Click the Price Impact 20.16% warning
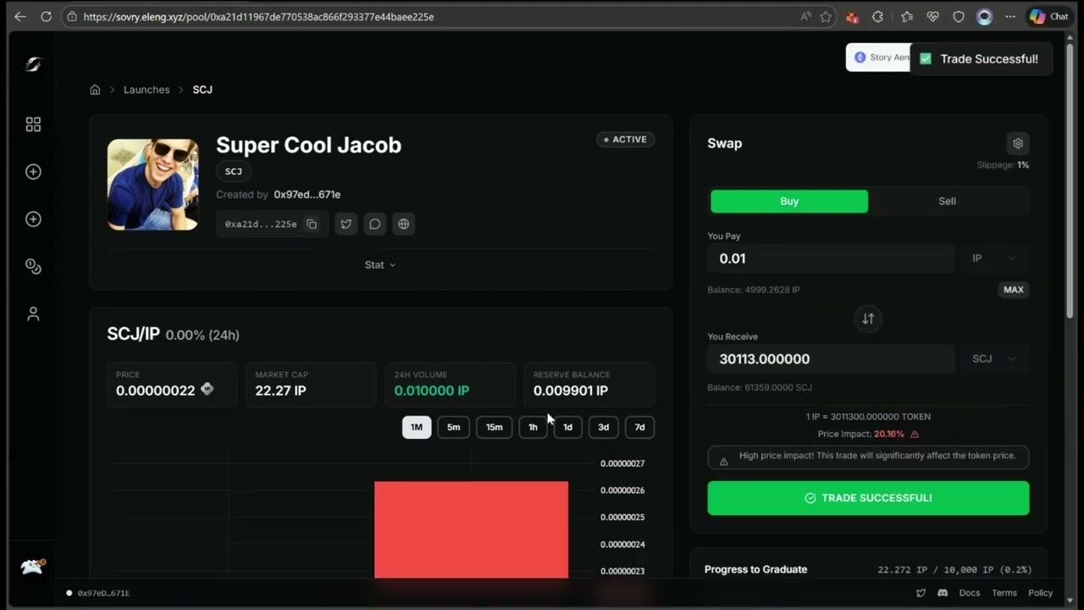 pyautogui.click(x=868, y=434)
